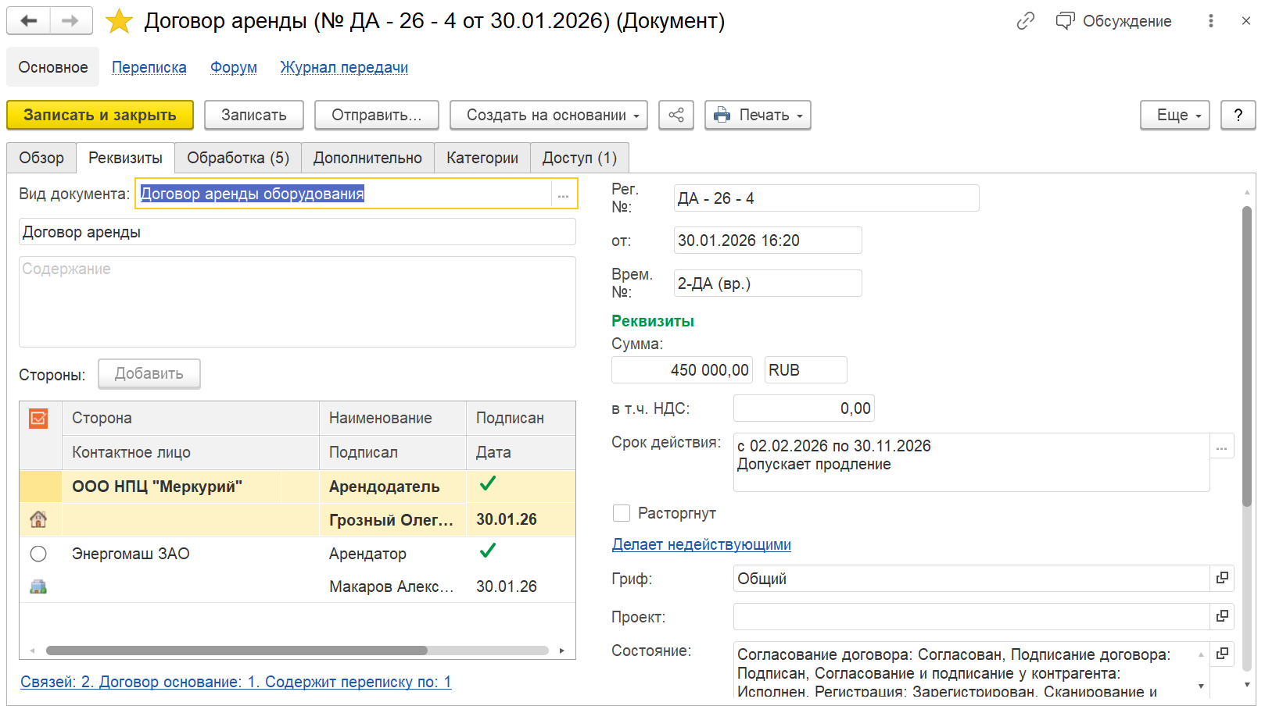Open the Печать dropdown menu
The height and width of the screenshot is (713, 1265).
[757, 115]
